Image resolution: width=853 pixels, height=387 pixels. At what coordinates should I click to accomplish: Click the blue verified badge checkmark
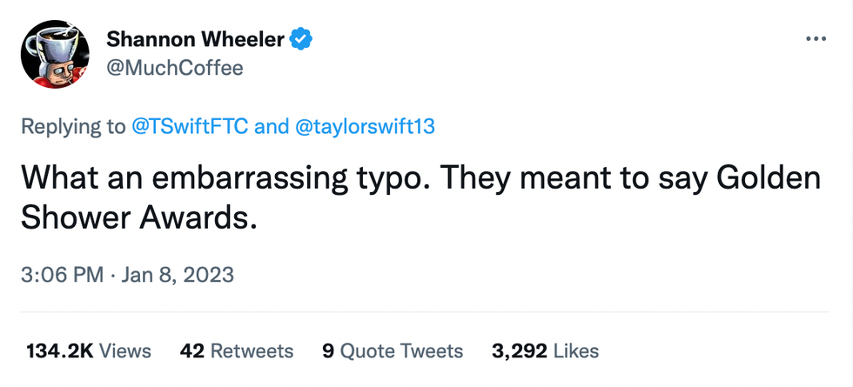click(x=302, y=38)
